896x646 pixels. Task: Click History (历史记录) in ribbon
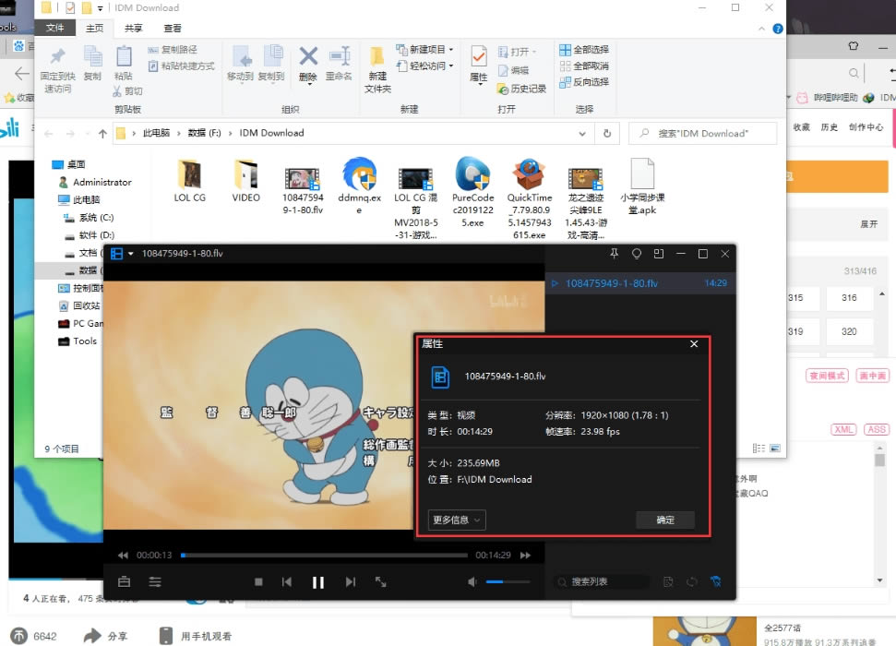pos(521,89)
